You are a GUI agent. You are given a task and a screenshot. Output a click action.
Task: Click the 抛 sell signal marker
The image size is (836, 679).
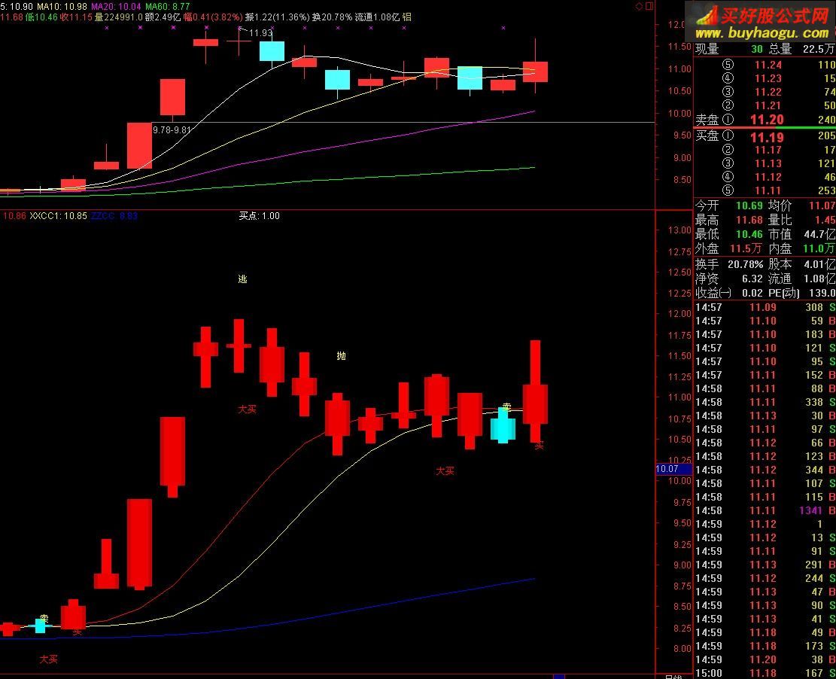tap(341, 356)
